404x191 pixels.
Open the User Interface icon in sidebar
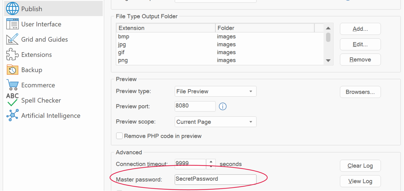[x=12, y=24]
